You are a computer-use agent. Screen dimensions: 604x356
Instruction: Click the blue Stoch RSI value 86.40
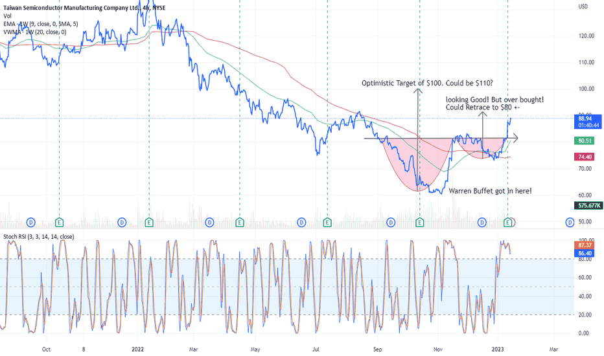point(585,253)
